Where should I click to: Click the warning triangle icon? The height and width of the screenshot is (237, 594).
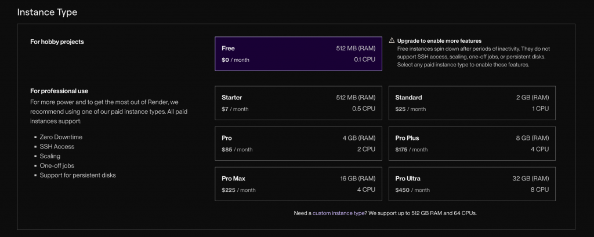pyautogui.click(x=392, y=41)
